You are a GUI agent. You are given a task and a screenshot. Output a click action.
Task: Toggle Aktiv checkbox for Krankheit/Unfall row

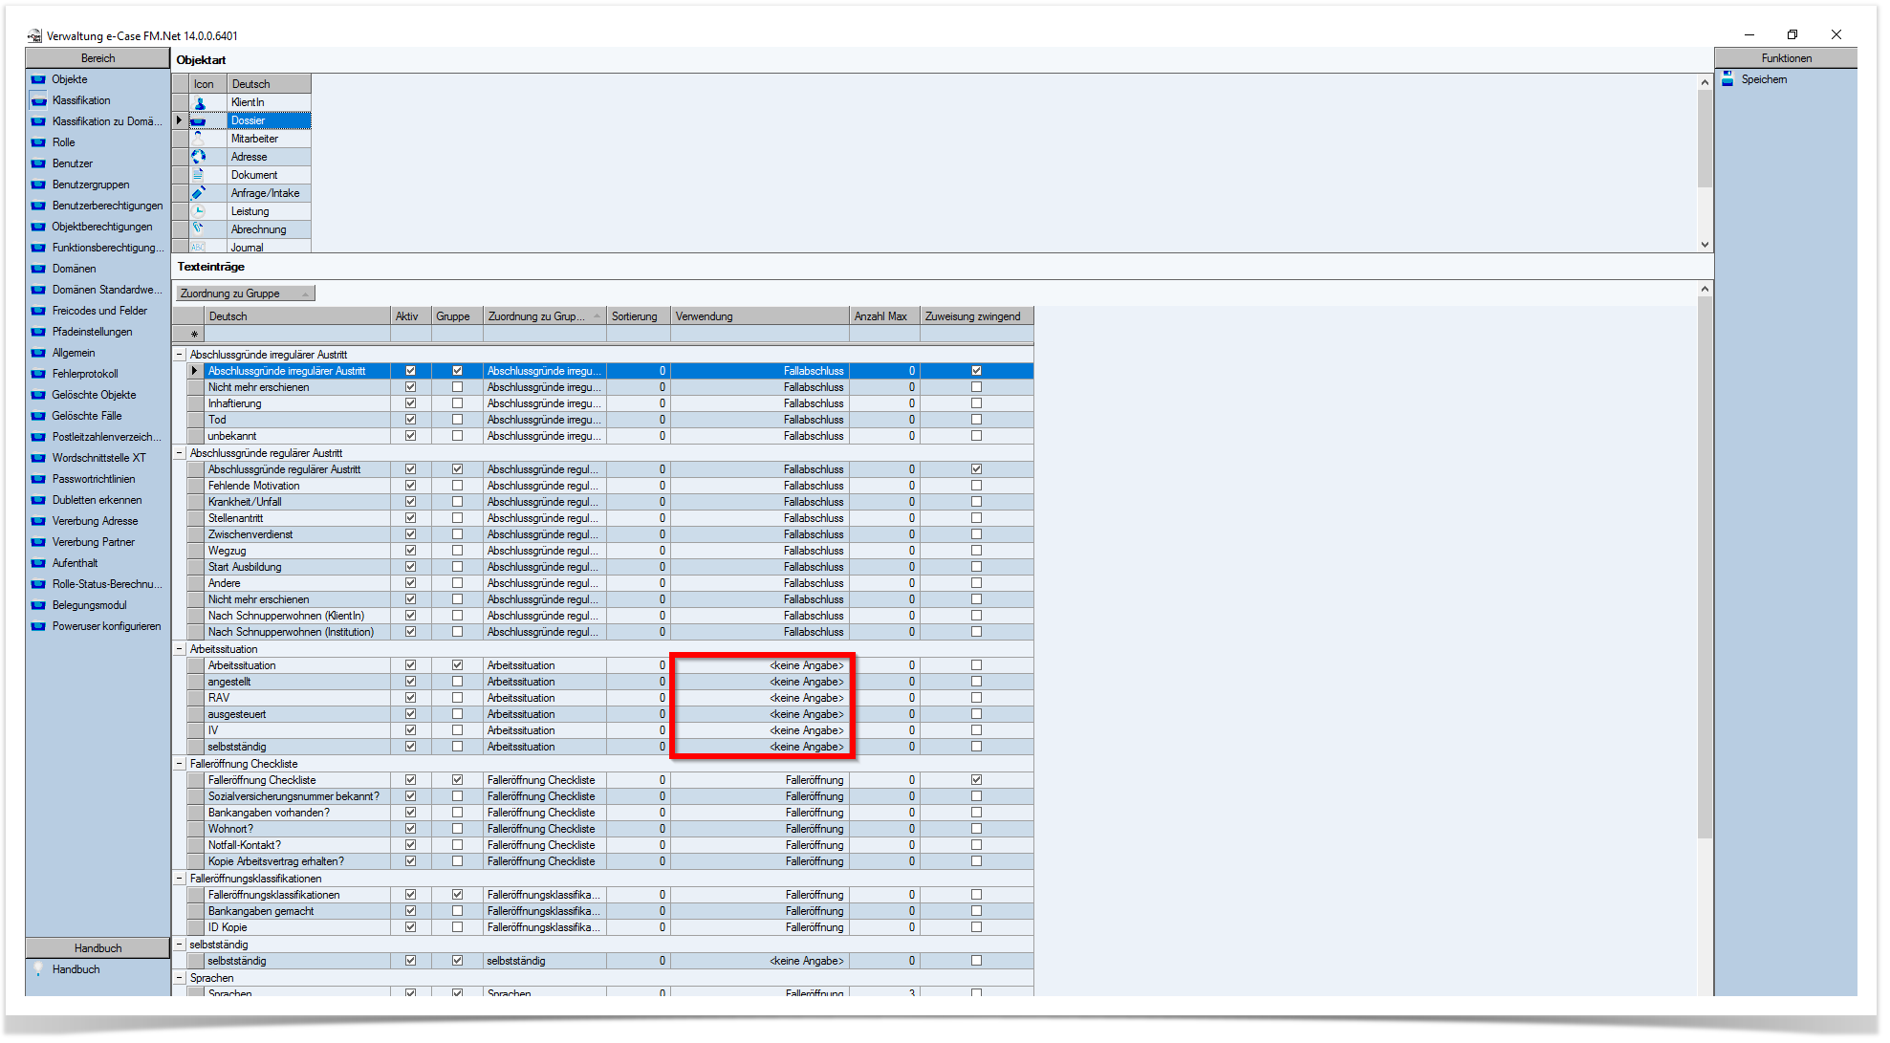click(411, 502)
